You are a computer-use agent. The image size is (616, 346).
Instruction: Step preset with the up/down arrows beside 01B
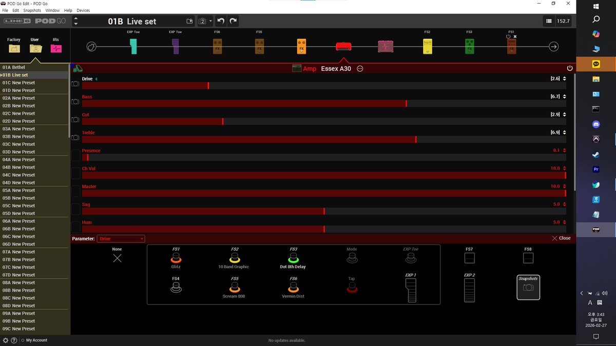pyautogui.click(x=76, y=21)
